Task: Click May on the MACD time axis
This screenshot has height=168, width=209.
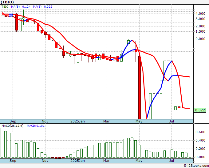Action: click(x=139, y=161)
